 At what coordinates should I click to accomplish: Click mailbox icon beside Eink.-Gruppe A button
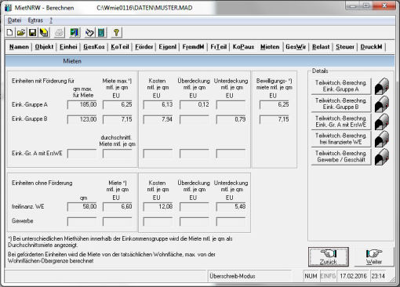pyautogui.click(x=382, y=86)
